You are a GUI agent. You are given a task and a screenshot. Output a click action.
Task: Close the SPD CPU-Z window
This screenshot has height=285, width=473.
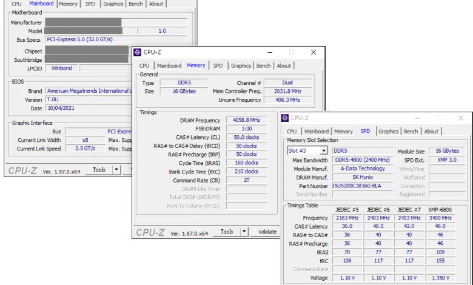461,118
